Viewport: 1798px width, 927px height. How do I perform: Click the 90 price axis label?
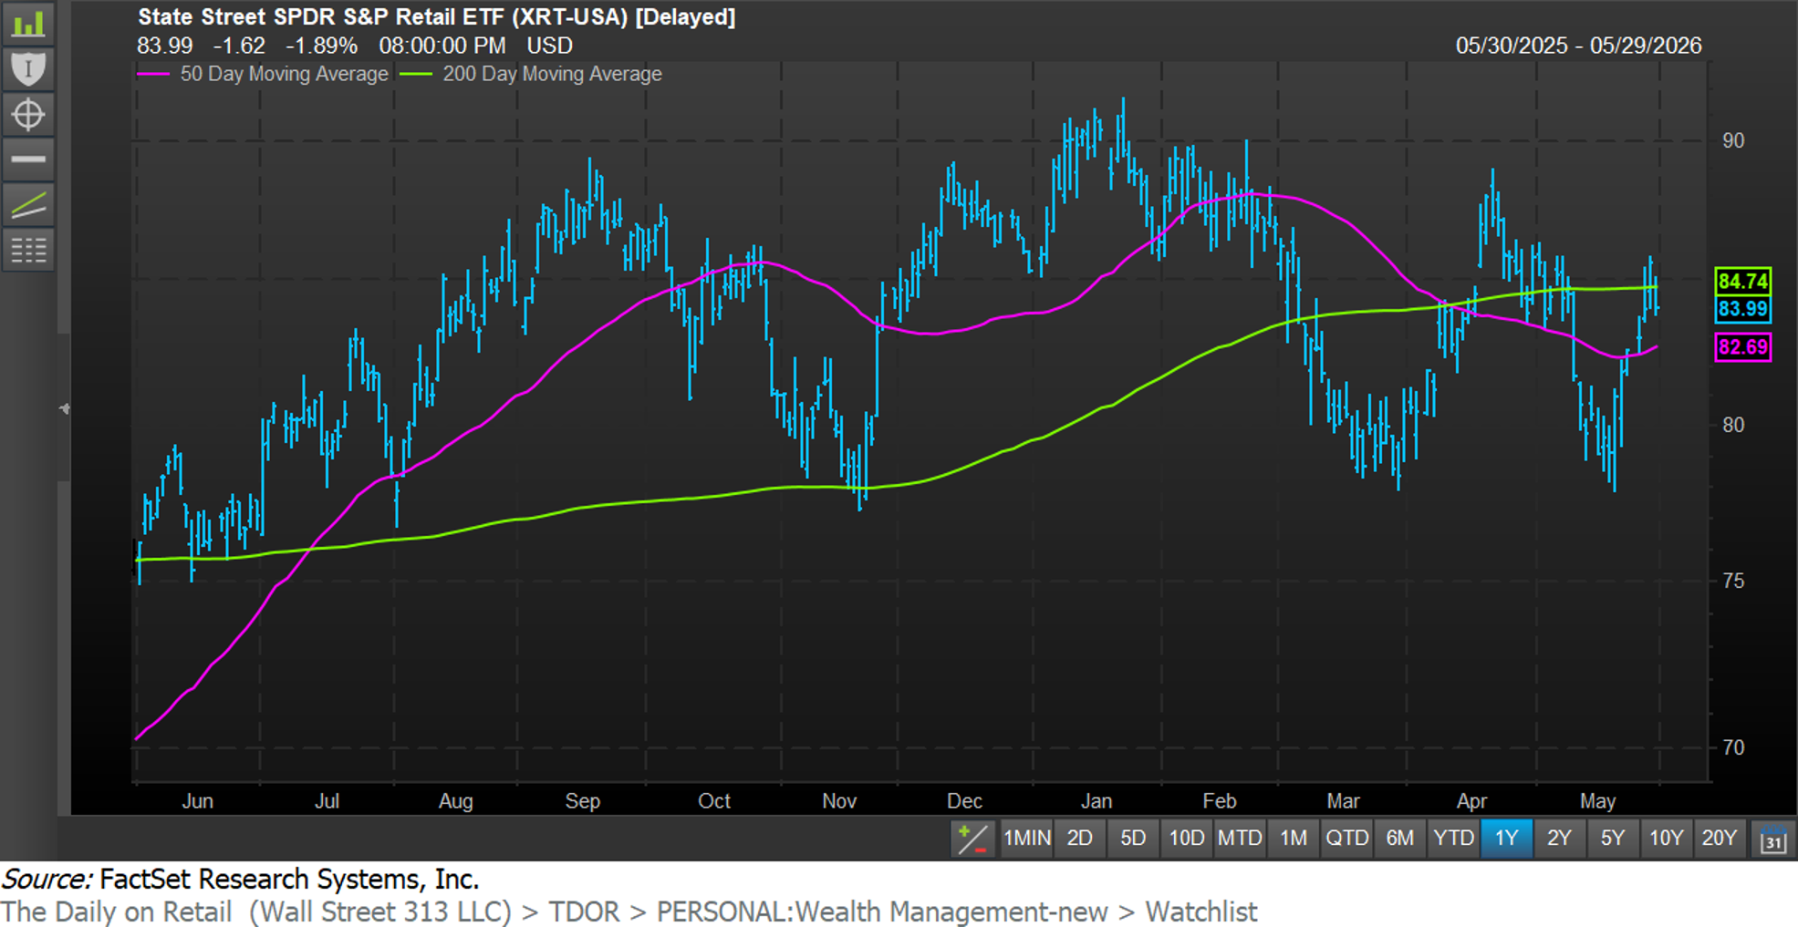tap(1733, 140)
